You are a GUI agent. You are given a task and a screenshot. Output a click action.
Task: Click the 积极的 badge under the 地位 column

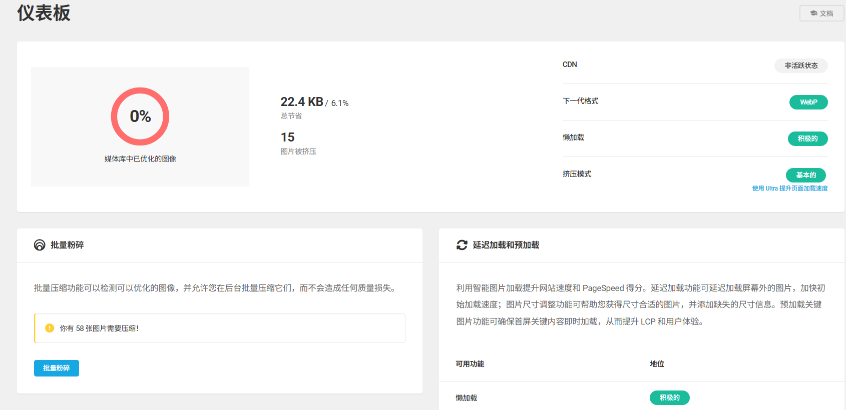point(669,397)
